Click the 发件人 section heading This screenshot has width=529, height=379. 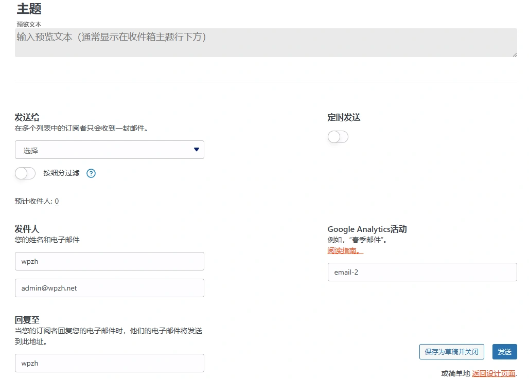point(27,229)
